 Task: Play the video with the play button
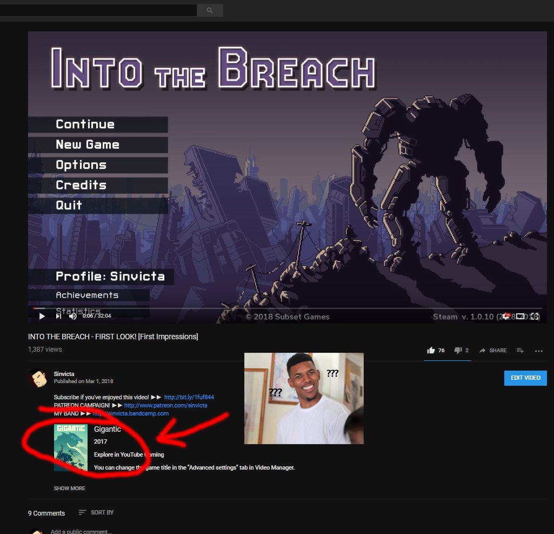[x=42, y=316]
